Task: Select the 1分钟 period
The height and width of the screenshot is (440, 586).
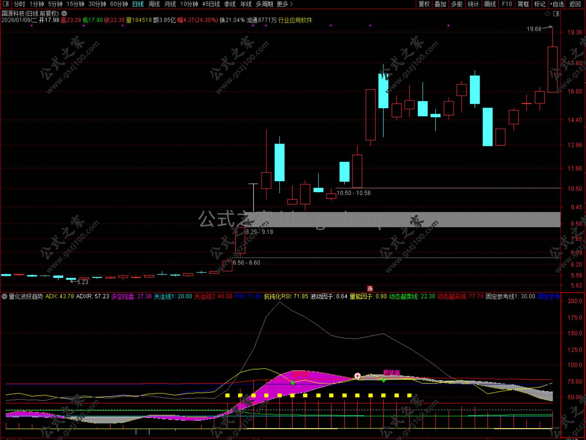Action: (37, 4)
